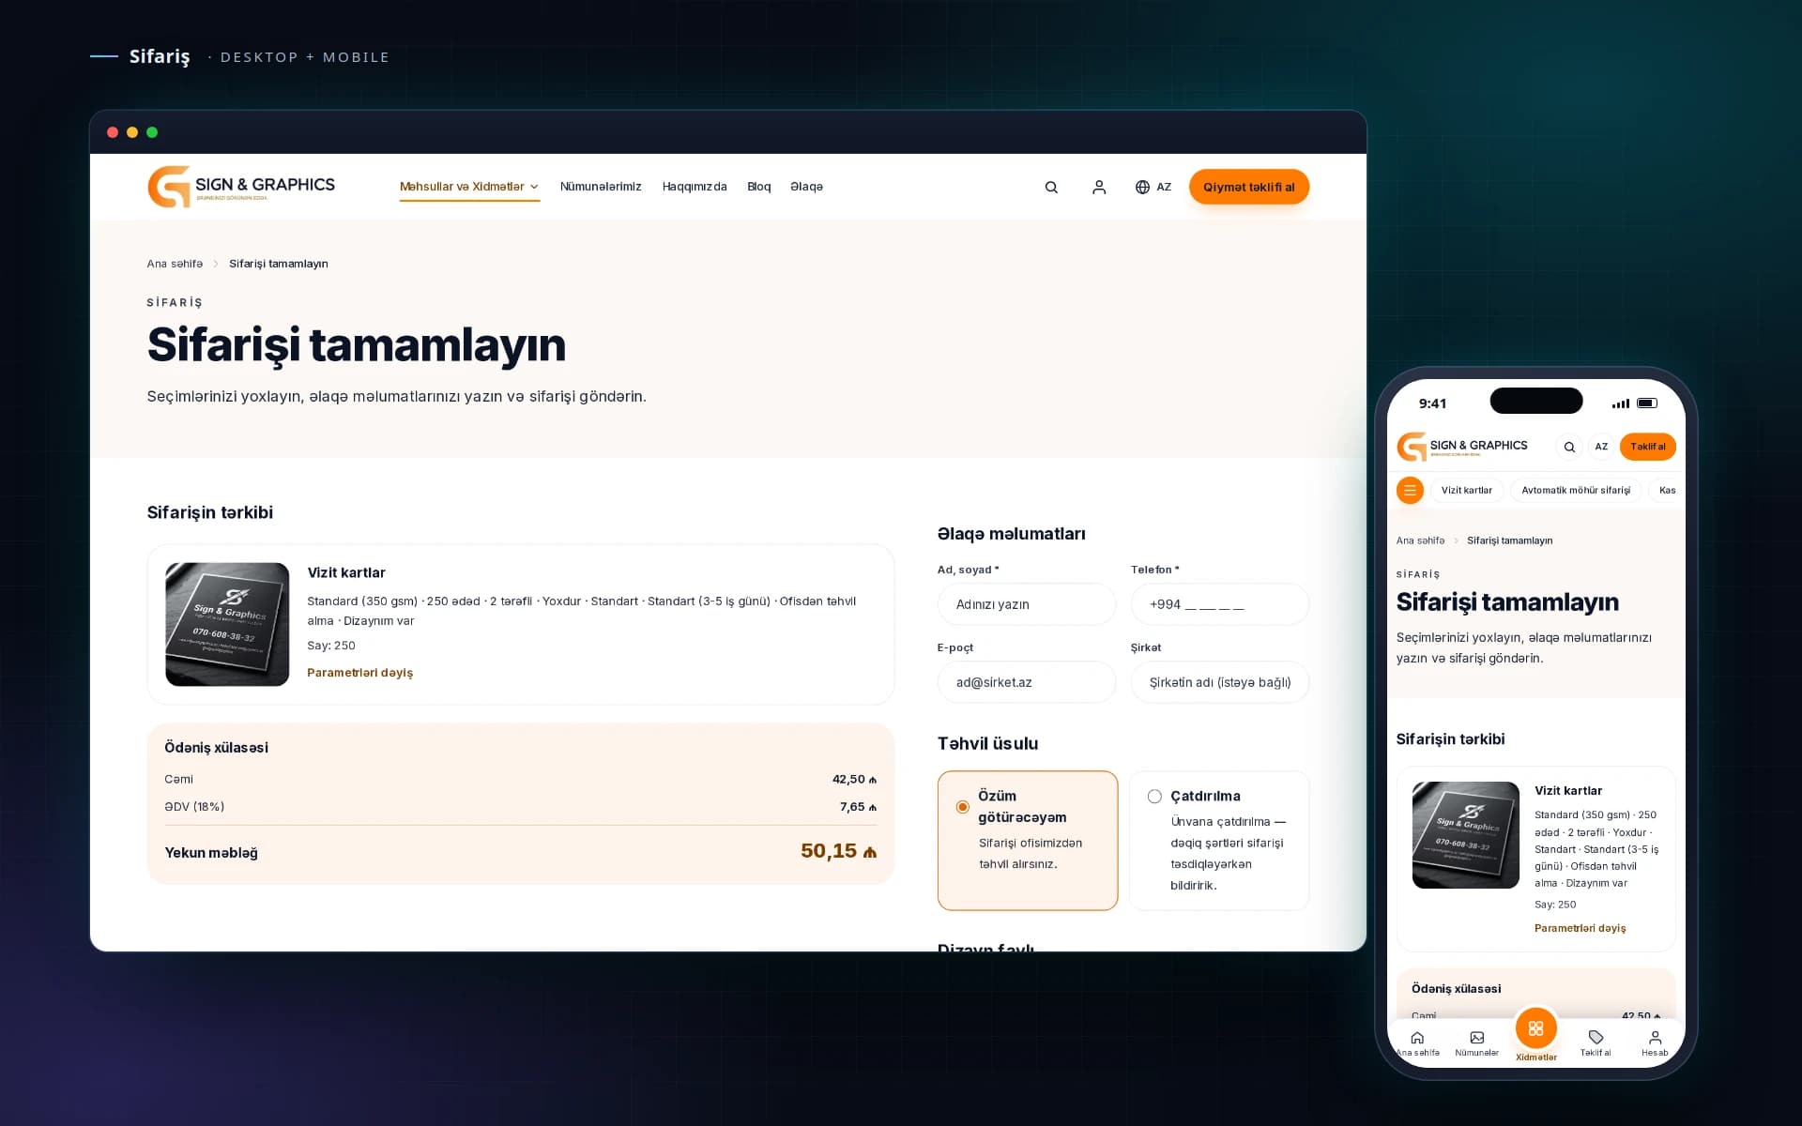1802x1126 pixels.
Task: Click the Qiymət təklifi al button
Action: click(x=1249, y=187)
